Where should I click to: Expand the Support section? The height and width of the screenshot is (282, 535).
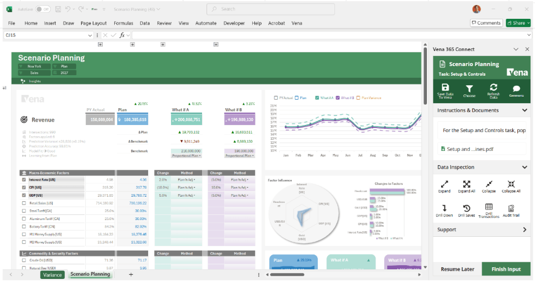[525, 230]
